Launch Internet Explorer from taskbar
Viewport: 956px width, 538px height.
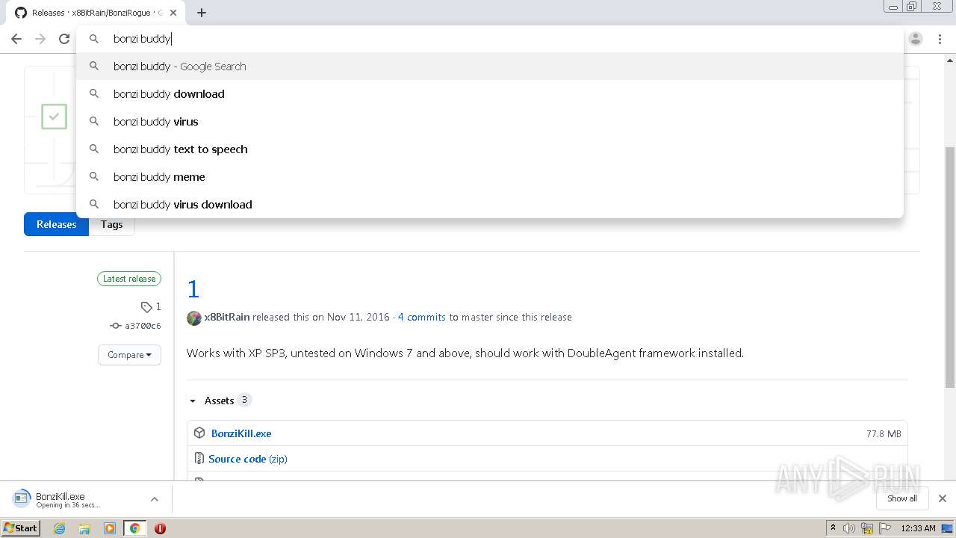59,528
